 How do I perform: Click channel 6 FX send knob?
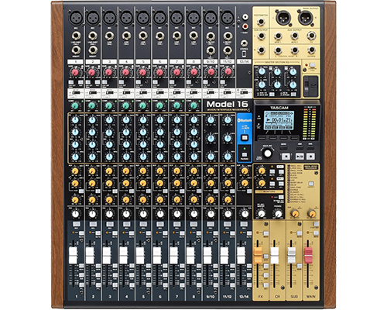pos(159,200)
